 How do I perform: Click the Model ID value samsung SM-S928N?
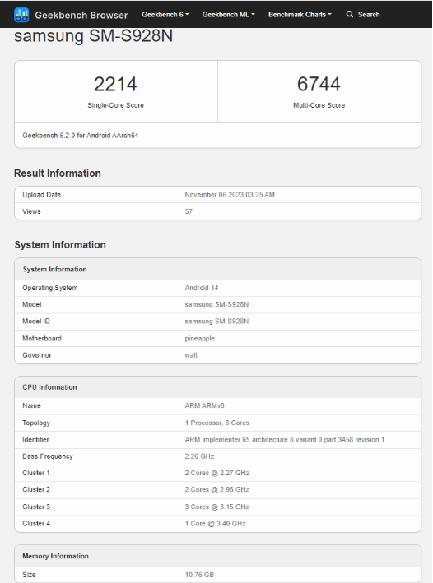[x=216, y=322]
